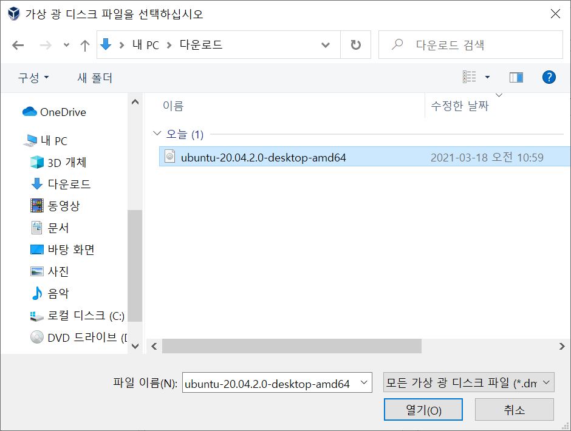Open 바탕 화면 in sidebar
Image resolution: width=571 pixels, height=431 pixels.
pos(63,249)
